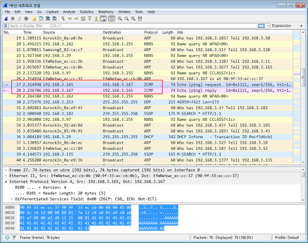Image resolution: width=308 pixels, height=243 pixels.
Task: Zoom out the packet text
Action: tap(126, 19)
